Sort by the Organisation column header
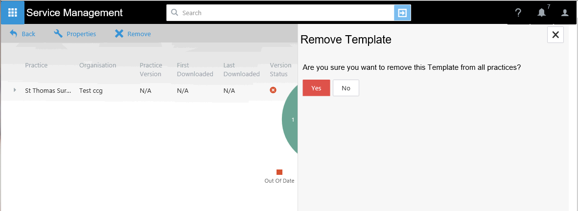 coord(98,65)
